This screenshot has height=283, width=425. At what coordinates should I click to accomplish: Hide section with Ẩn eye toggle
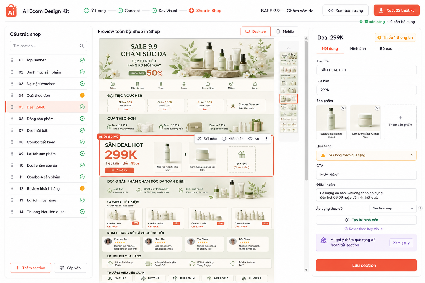pos(253,139)
